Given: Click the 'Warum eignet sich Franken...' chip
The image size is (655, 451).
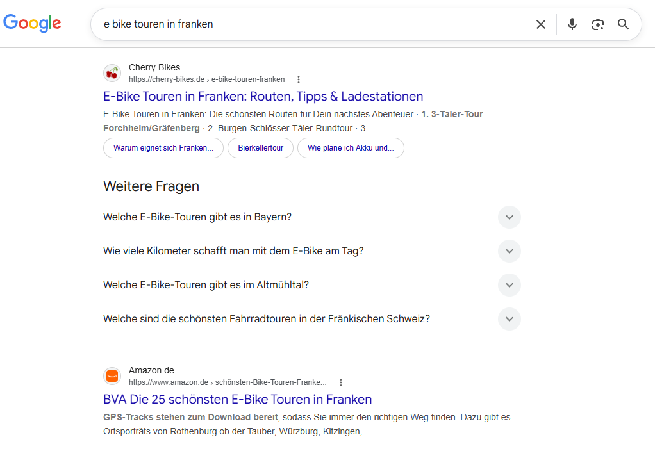Looking at the screenshot, I should [x=163, y=148].
